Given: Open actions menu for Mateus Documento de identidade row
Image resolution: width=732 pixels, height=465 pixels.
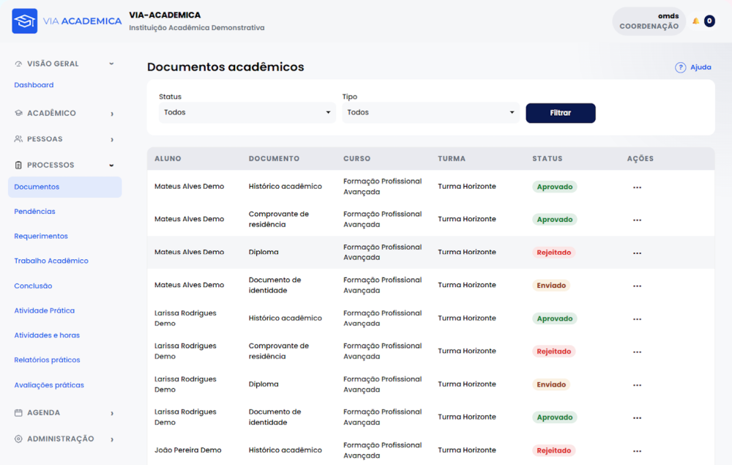Looking at the screenshot, I should point(638,286).
